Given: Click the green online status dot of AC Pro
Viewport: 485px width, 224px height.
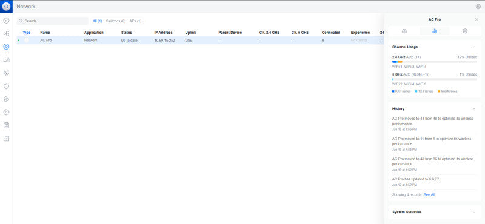Looking at the screenshot, I should tap(19, 40).
